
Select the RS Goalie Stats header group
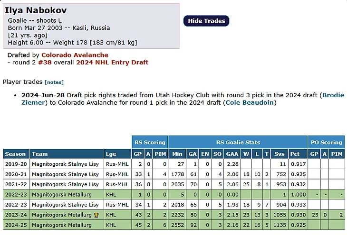coord(237,142)
